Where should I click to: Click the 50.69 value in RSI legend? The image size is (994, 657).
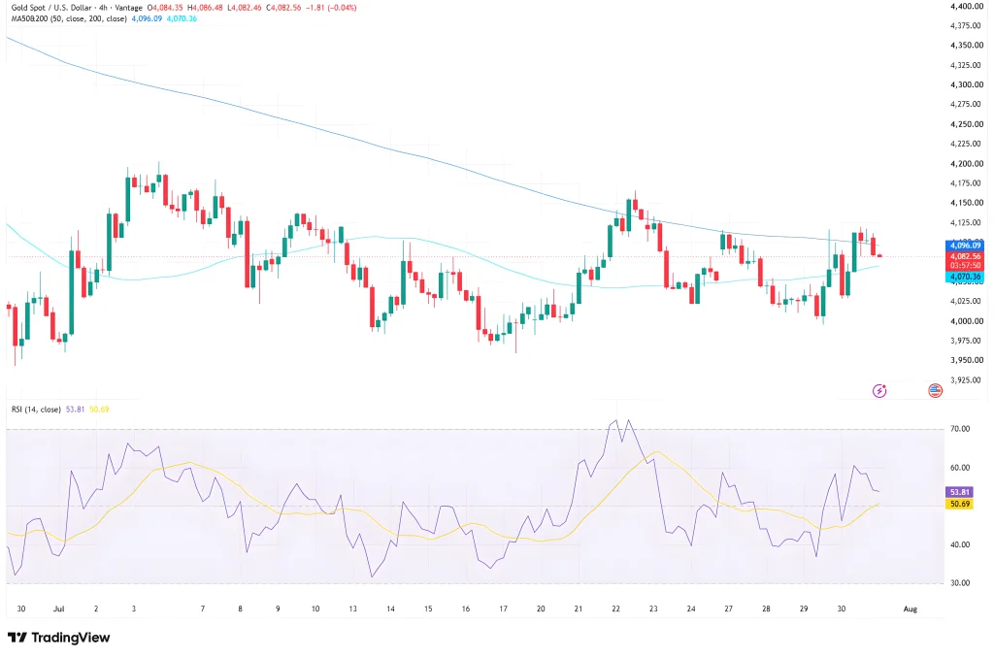coord(99,410)
